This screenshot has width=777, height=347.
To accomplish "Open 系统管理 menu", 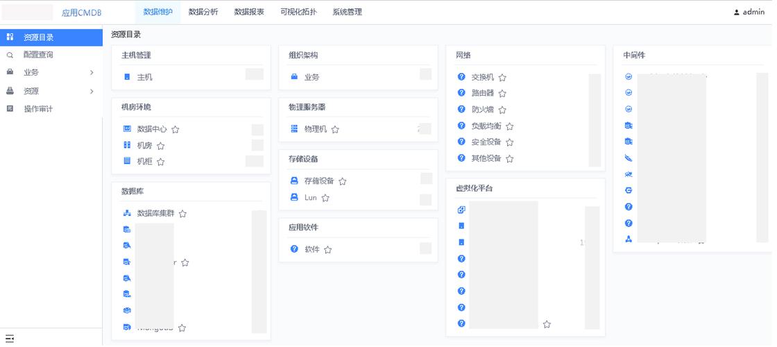I will 347,12.
